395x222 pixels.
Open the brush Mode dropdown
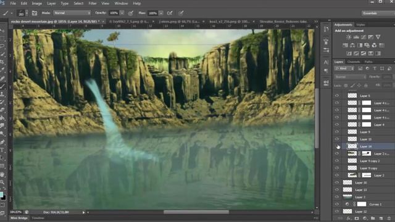click(x=72, y=13)
